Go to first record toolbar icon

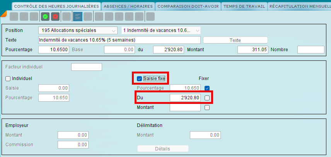99,17
